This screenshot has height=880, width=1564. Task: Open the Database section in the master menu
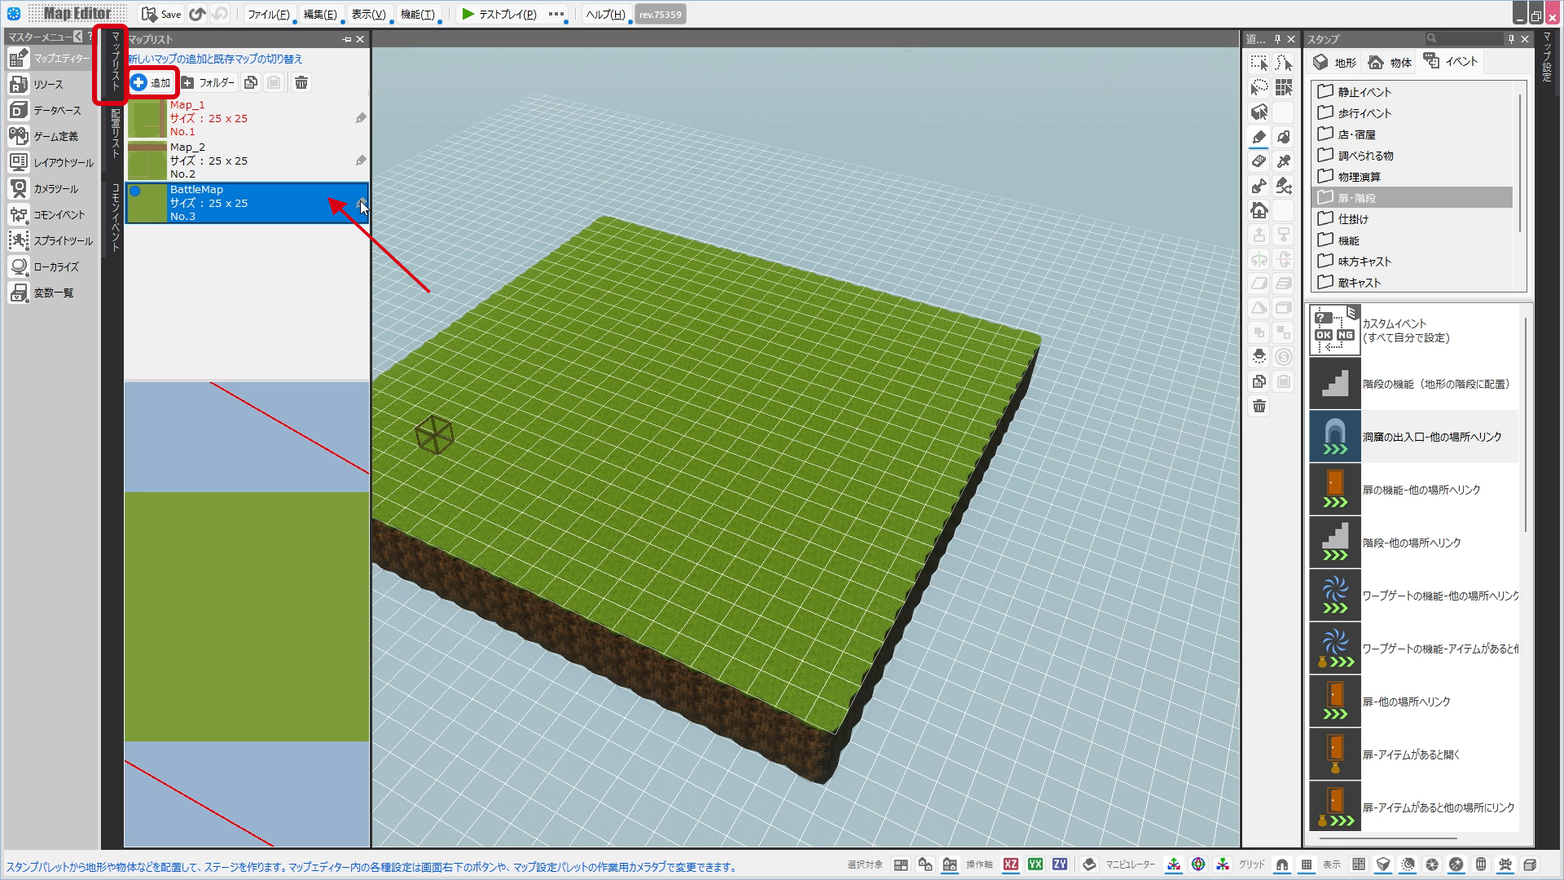coord(49,111)
